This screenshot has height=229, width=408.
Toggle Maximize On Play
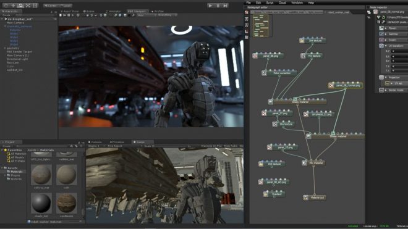pos(211,146)
